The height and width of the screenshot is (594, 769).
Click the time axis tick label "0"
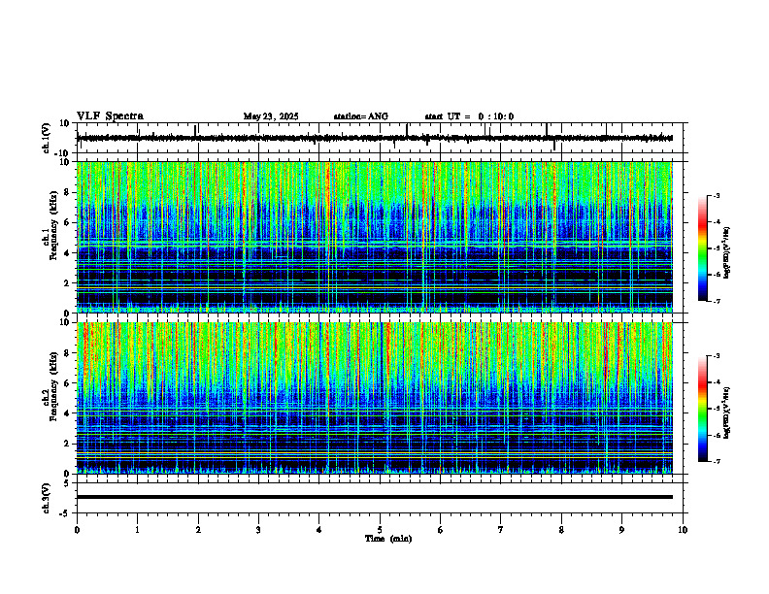[77, 530]
